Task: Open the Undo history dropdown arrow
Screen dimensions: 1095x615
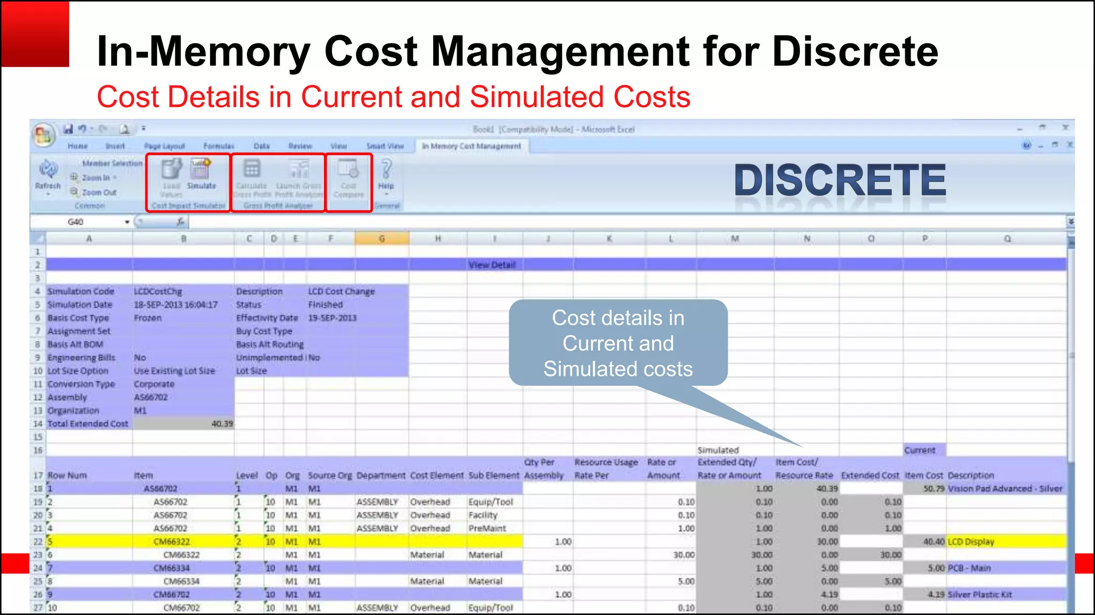Action: coord(91,129)
